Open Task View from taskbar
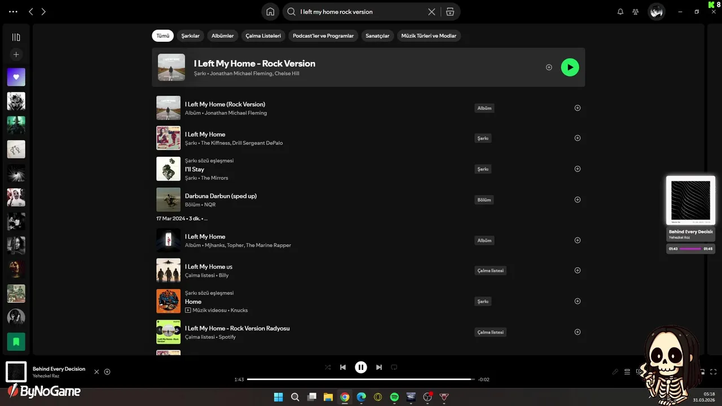Screen dimensions: 722x406 coord(311,397)
